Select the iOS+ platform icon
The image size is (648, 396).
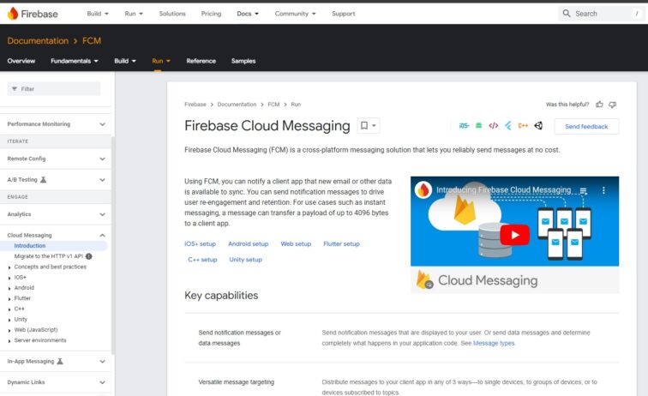(x=464, y=126)
